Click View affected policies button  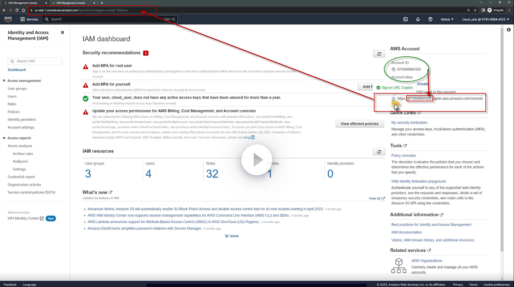[360, 124]
